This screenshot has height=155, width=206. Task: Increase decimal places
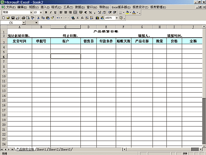(x=99, y=12)
